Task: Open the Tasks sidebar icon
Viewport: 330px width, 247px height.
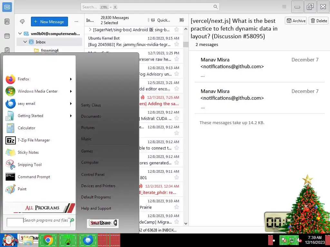Action: point(7,50)
